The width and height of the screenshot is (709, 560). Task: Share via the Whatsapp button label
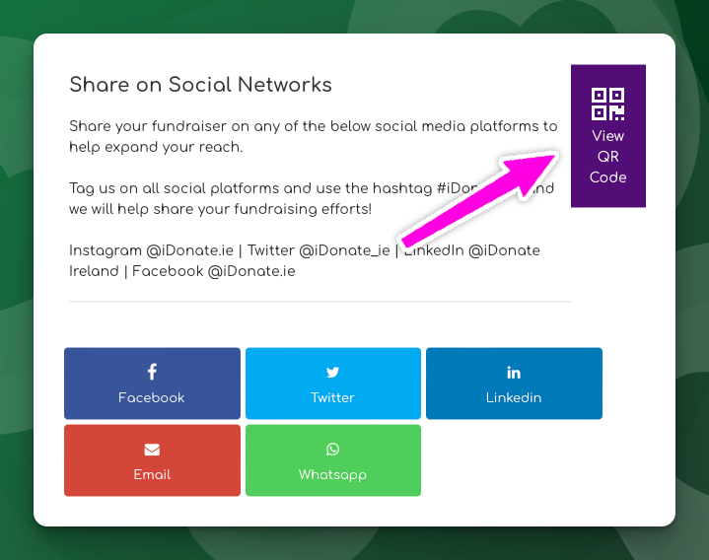tap(332, 475)
